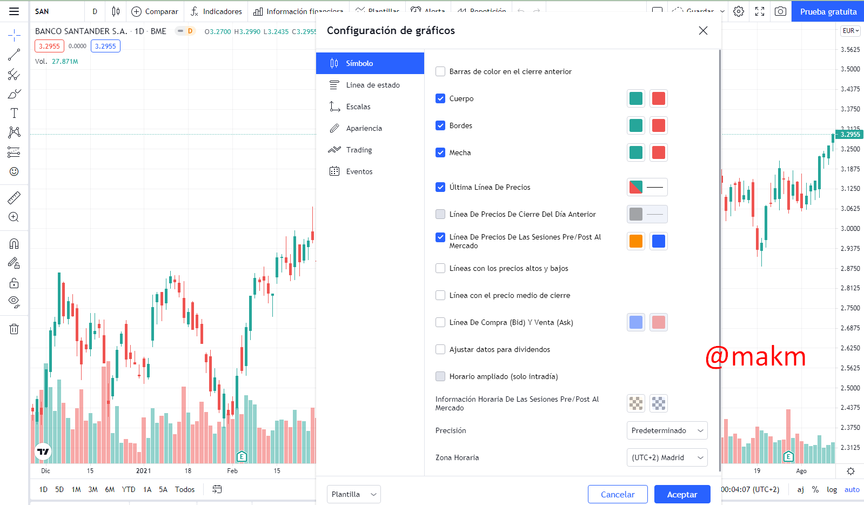
Task: Open the Apariencia settings tab
Action: click(x=370, y=128)
